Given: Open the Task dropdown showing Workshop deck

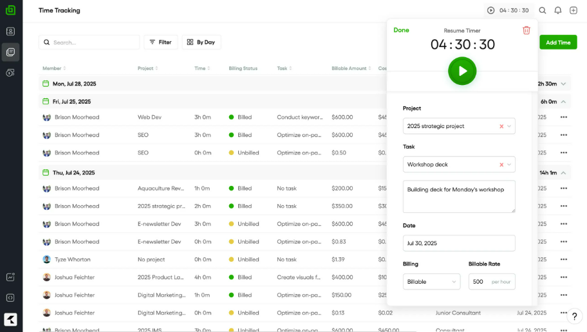Looking at the screenshot, I should [x=459, y=165].
